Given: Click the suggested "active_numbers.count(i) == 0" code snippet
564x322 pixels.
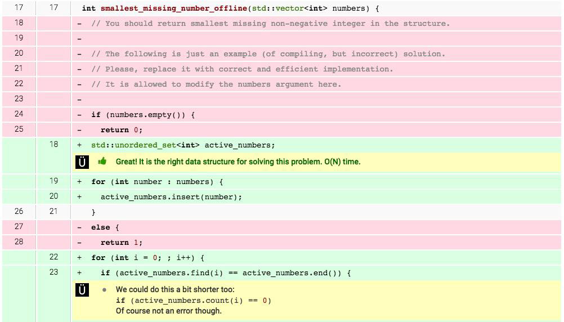Looking at the screenshot, I should click(x=193, y=300).
